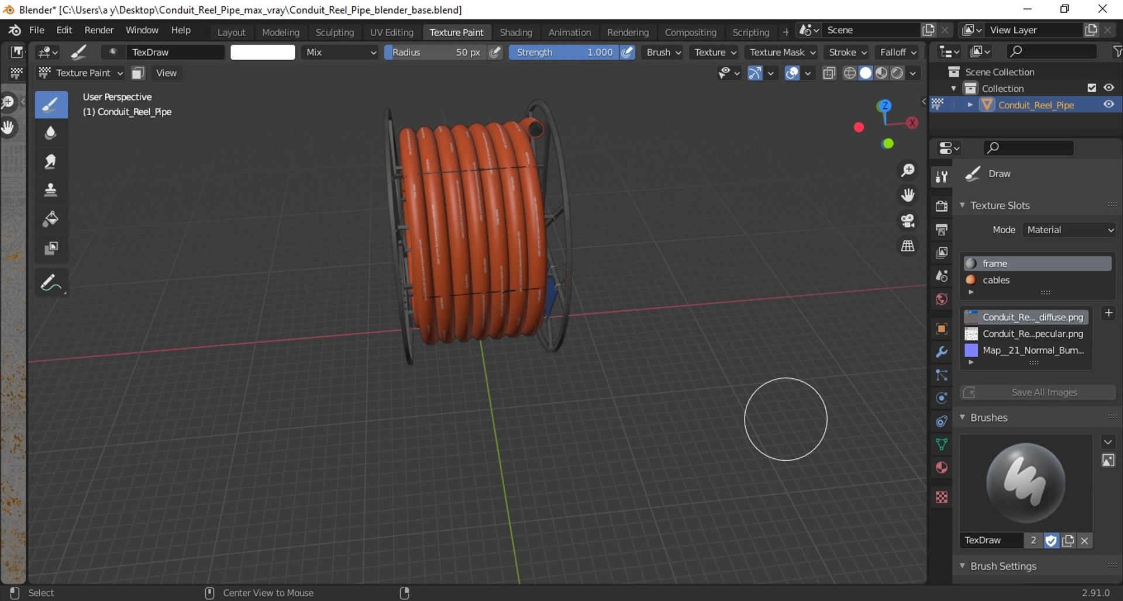Viewport: 1123px width, 601px height.
Task: Uncheck the Collection exclude checkbox
Action: 1091,88
